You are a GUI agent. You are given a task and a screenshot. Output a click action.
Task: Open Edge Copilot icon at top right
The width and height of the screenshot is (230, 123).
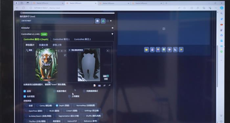(x=222, y=8)
